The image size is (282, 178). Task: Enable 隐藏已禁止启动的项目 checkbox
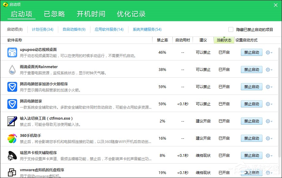231,29
